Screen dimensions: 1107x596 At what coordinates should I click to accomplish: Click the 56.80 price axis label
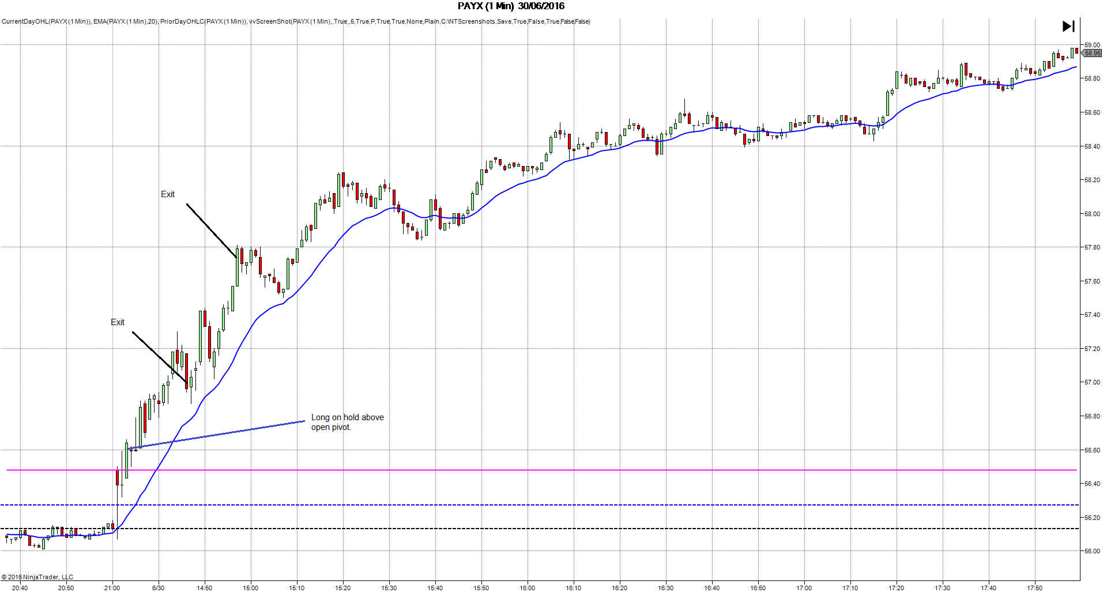click(x=1092, y=416)
